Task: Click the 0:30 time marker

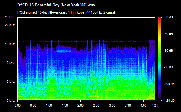Action: tap(33, 105)
